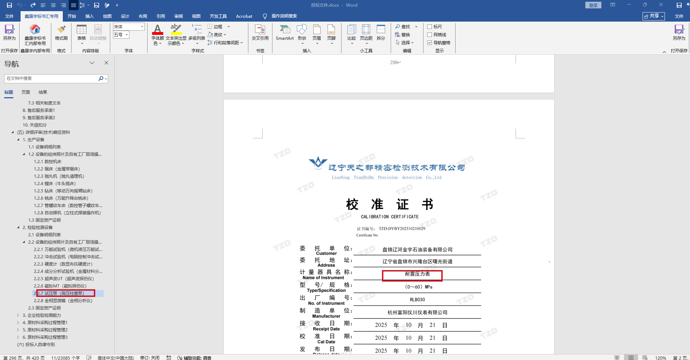Enable the 标尺 ruler checkbox
The image size is (690, 360).
pyautogui.click(x=430, y=27)
